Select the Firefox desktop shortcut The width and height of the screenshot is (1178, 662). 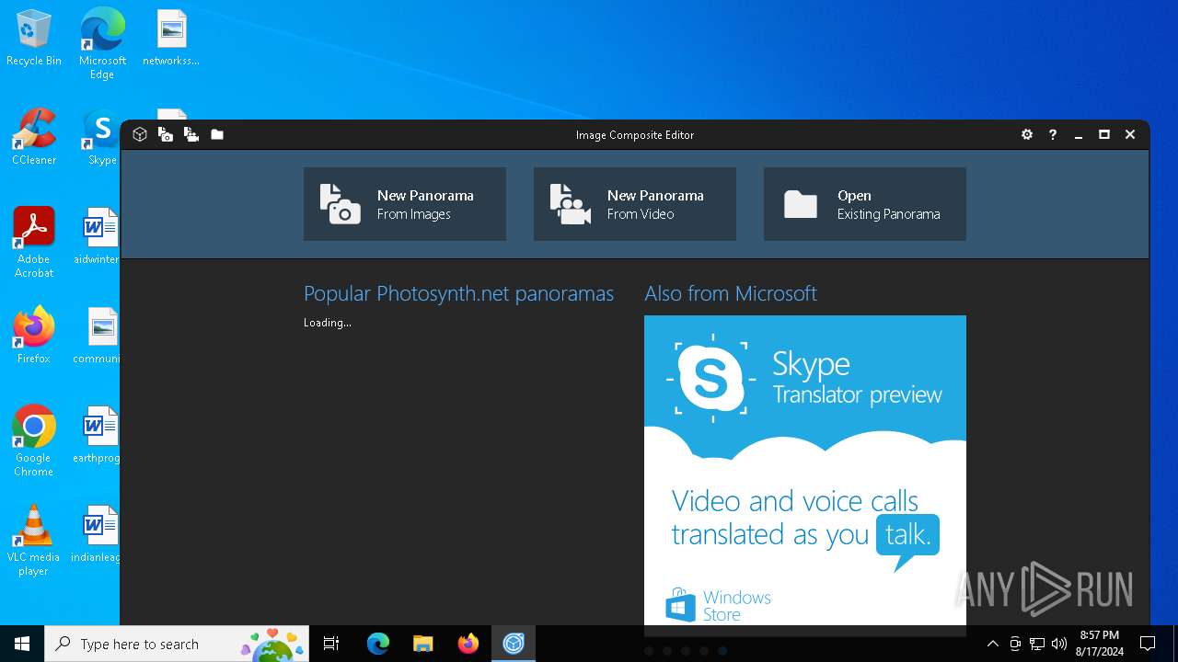(x=34, y=336)
